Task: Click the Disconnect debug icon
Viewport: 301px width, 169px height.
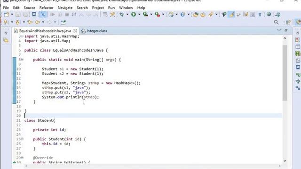Action: click(x=74, y=15)
